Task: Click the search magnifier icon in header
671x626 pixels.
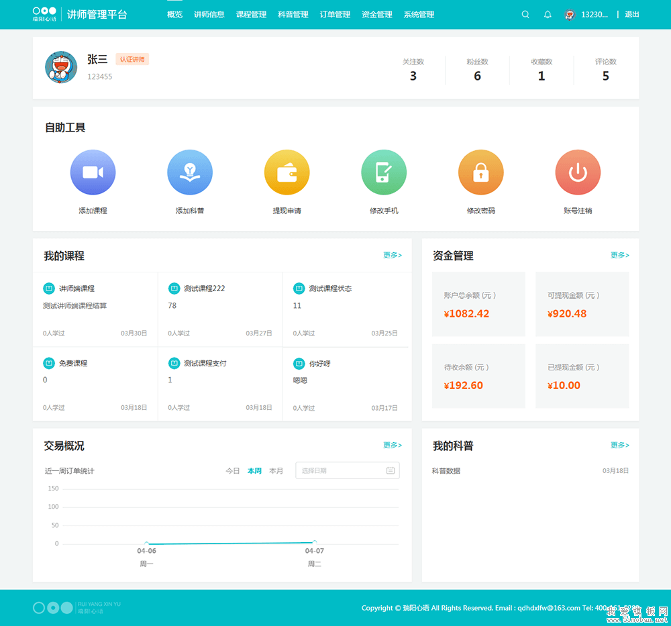Action: (525, 15)
